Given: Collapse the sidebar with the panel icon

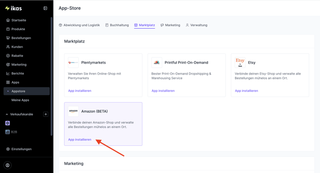Looking at the screenshot, I should coord(45,8).
